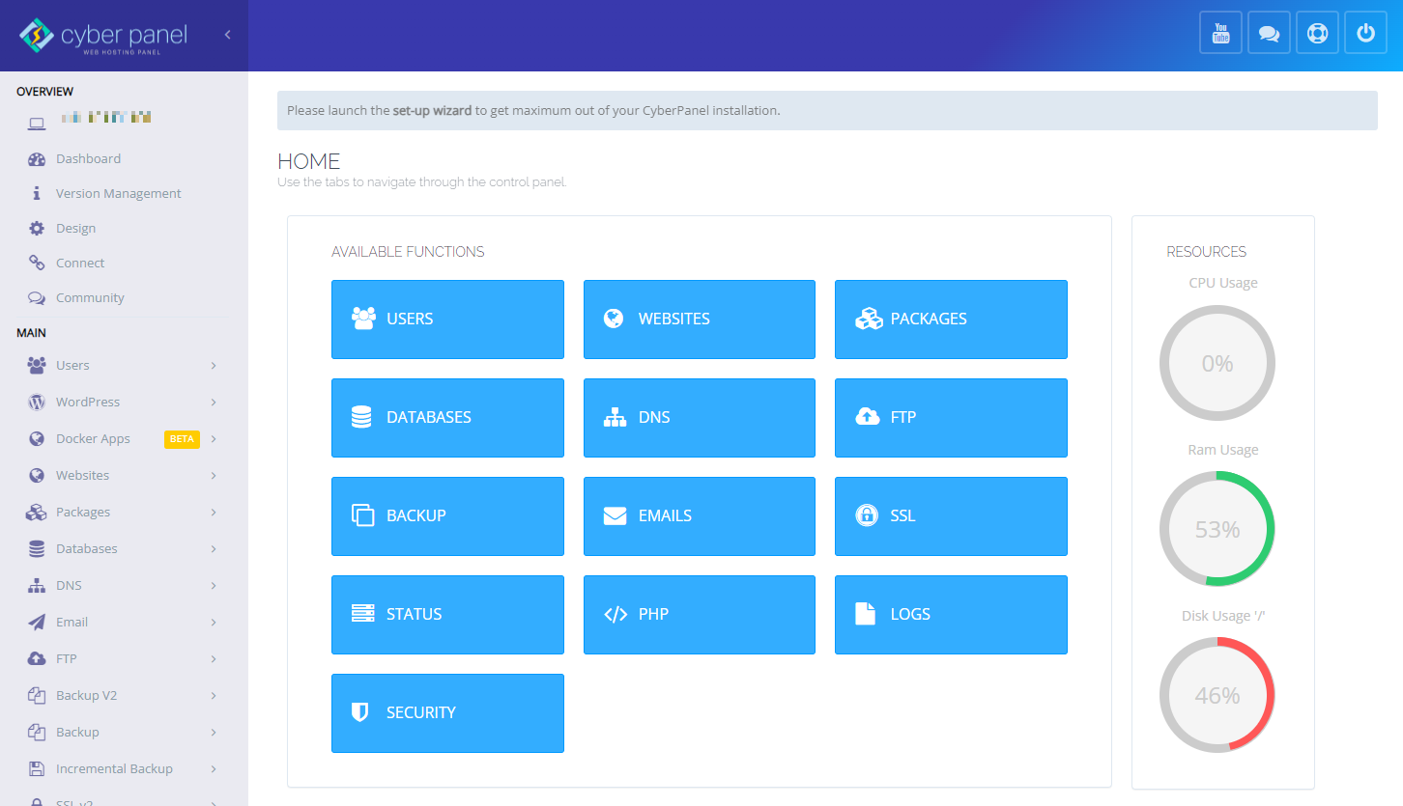Click the laptop icon under Overview
1403x806 pixels.
[x=37, y=124]
